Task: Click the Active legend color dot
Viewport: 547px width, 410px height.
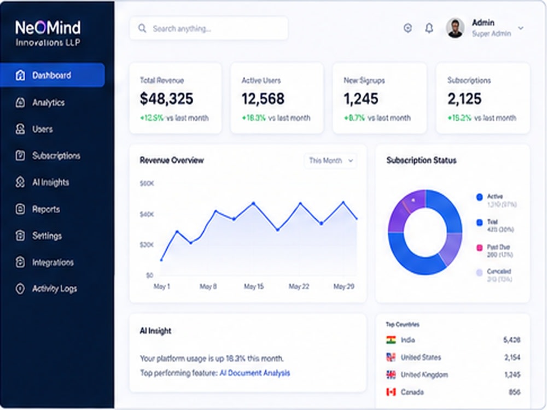Action: pyautogui.click(x=479, y=197)
